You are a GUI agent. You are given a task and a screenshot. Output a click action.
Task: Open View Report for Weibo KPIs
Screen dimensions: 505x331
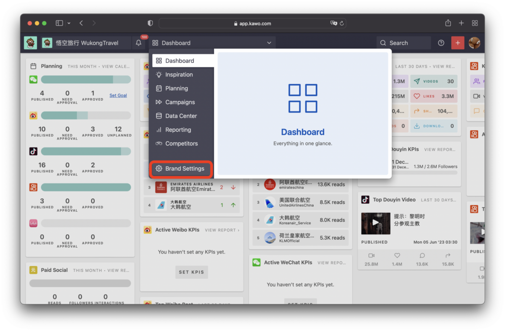click(x=222, y=230)
